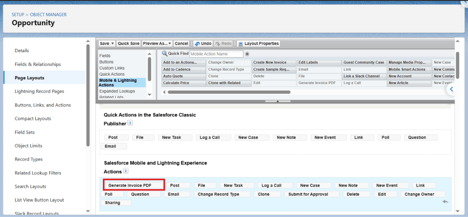Image resolution: width=468 pixels, height=217 pixels.
Task: Open Fields & Relationships in the sidebar
Action: 38,65
